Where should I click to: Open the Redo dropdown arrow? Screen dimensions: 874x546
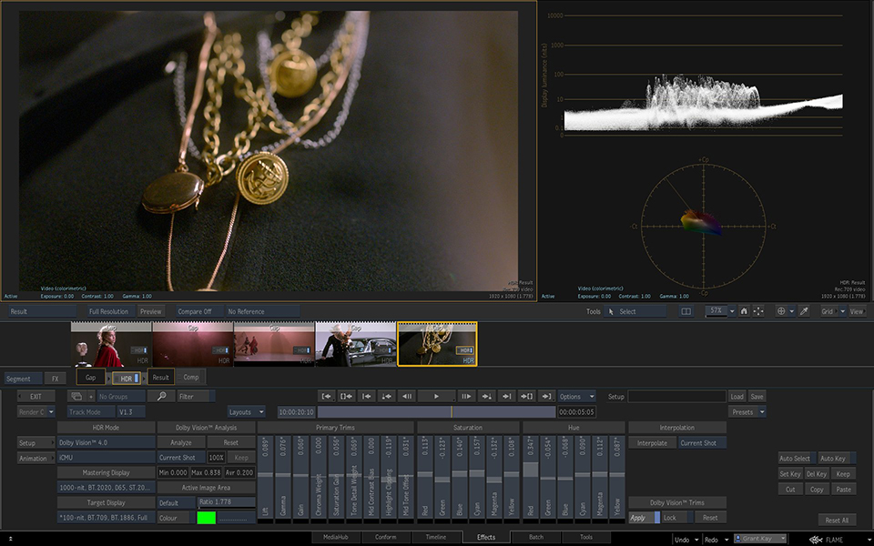[726, 540]
